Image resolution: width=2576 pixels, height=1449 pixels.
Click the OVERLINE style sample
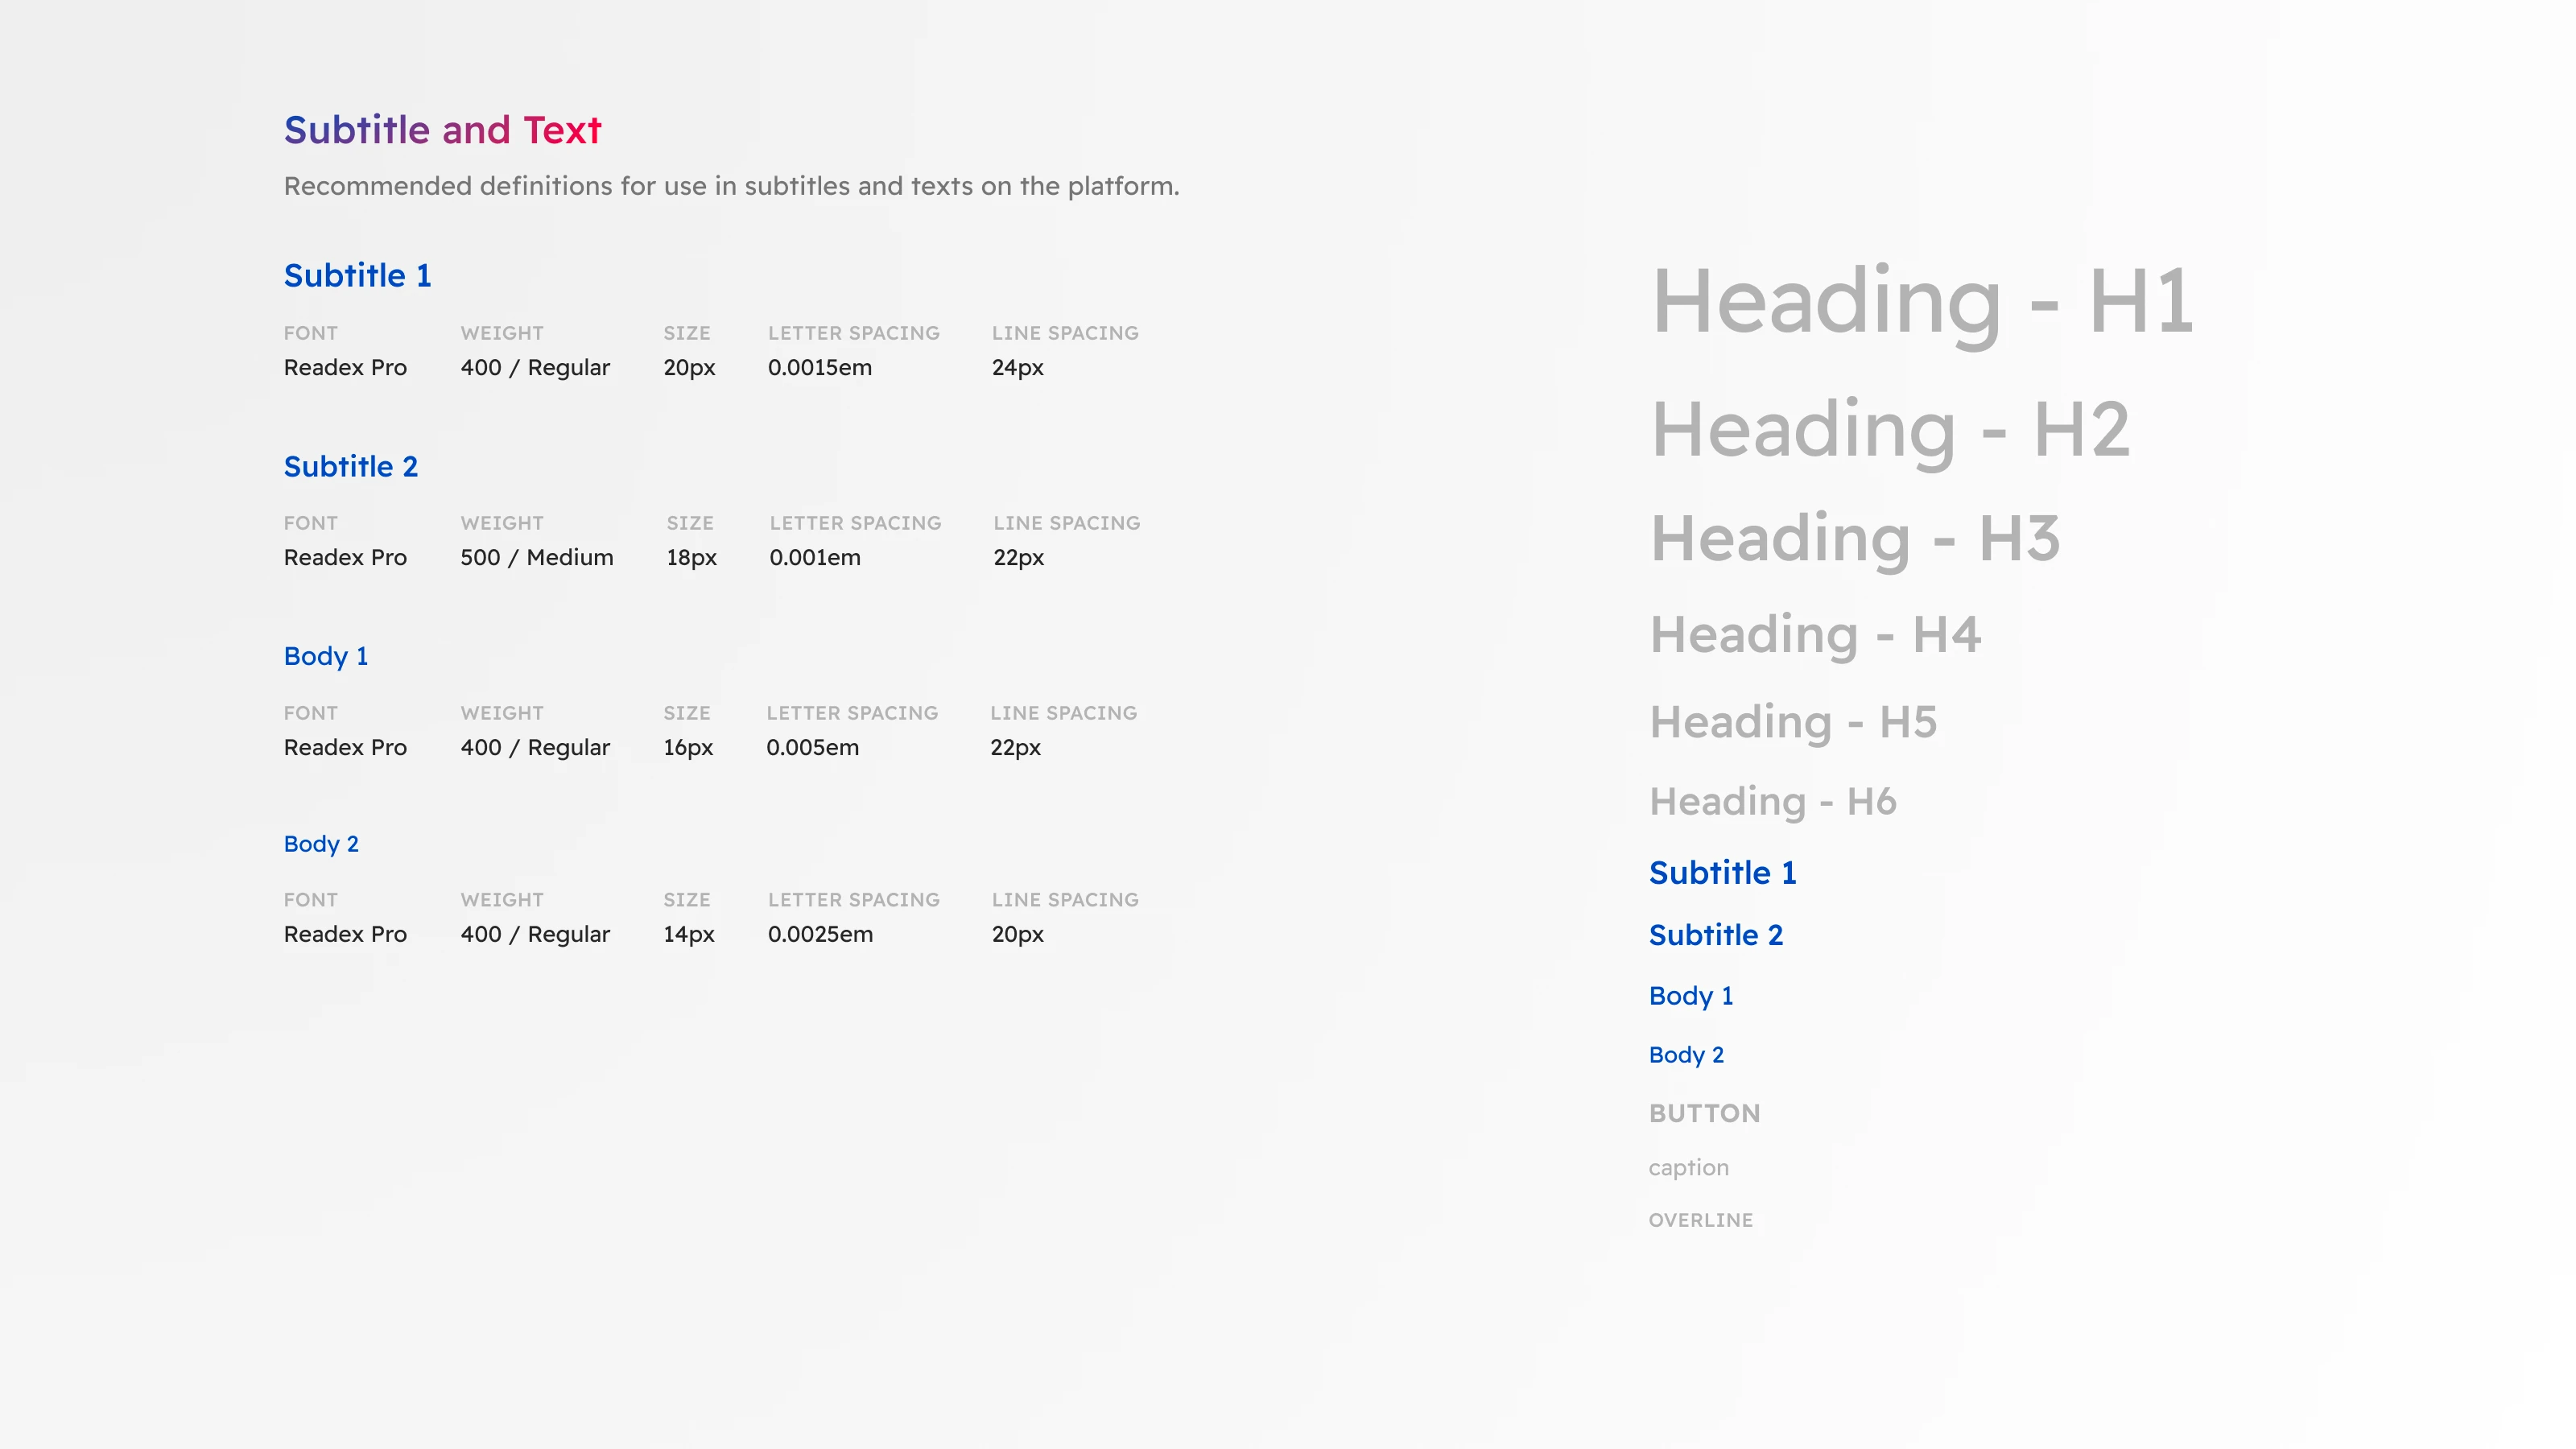(x=1700, y=1220)
